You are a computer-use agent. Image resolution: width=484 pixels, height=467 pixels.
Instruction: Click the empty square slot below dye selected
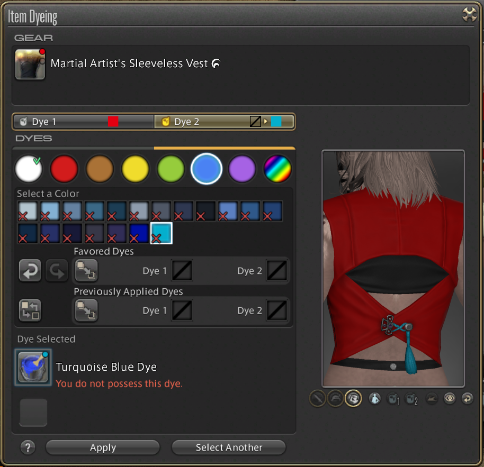tap(33, 413)
